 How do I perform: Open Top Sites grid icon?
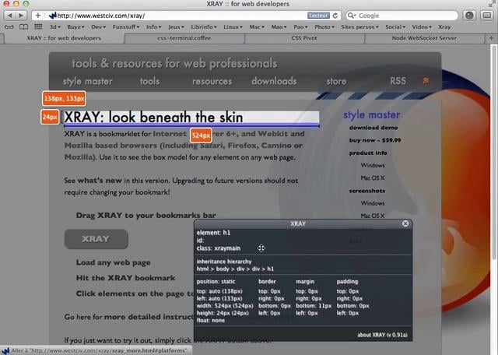[x=38, y=26]
